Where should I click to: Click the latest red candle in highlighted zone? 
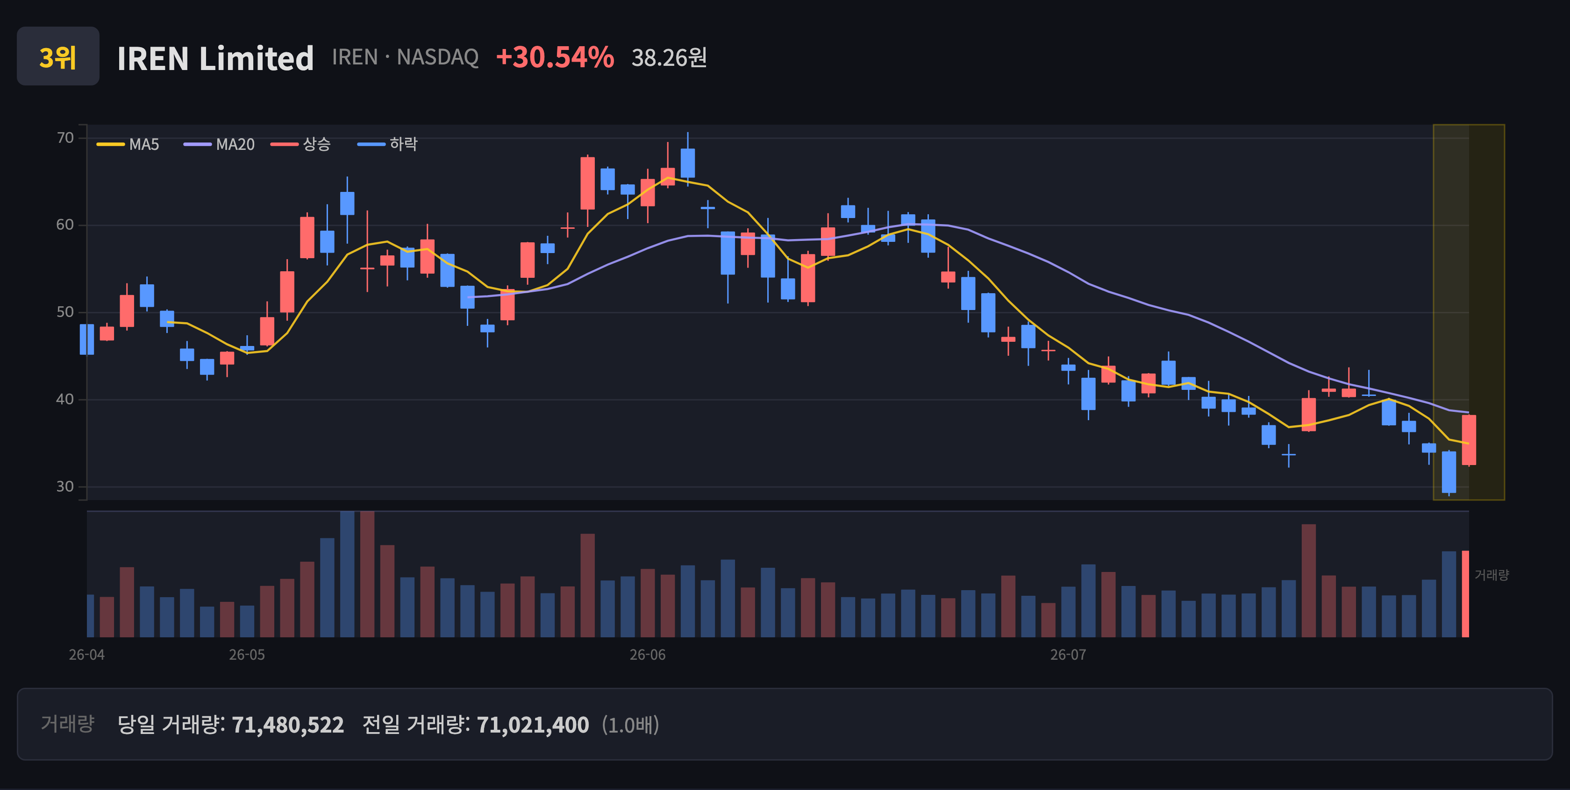tap(1468, 440)
